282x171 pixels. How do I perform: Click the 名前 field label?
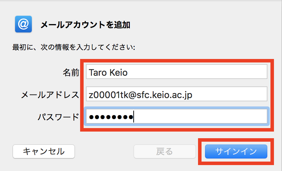(x=71, y=73)
